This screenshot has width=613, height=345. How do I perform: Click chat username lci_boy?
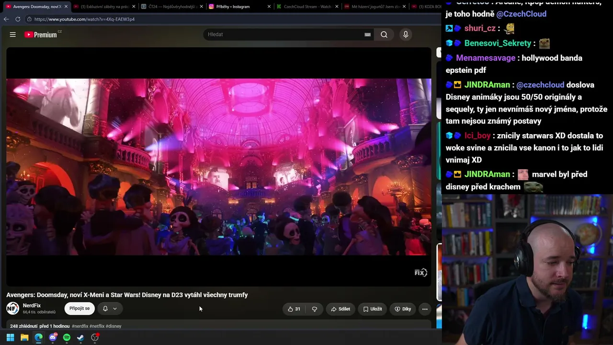477,136
